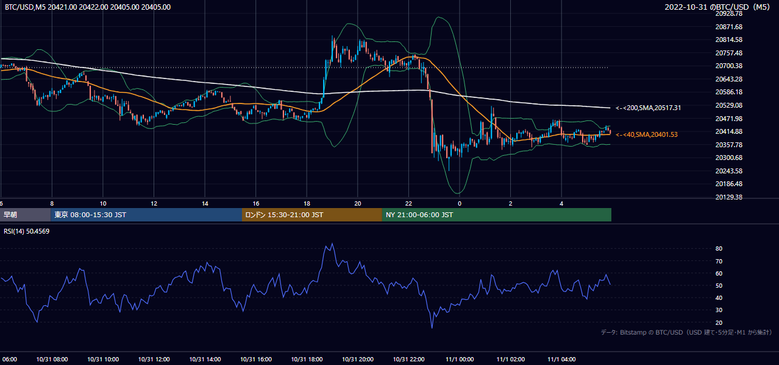Viewport: 779px width, 365px height.
Task: Click the BTC/USD,M5 OHLC header text
Action: coord(88,7)
